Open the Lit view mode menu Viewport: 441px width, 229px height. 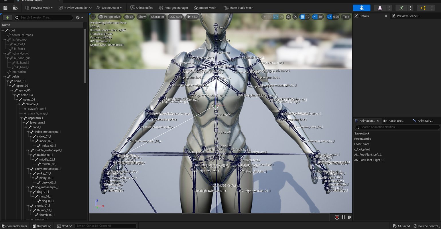tap(129, 17)
